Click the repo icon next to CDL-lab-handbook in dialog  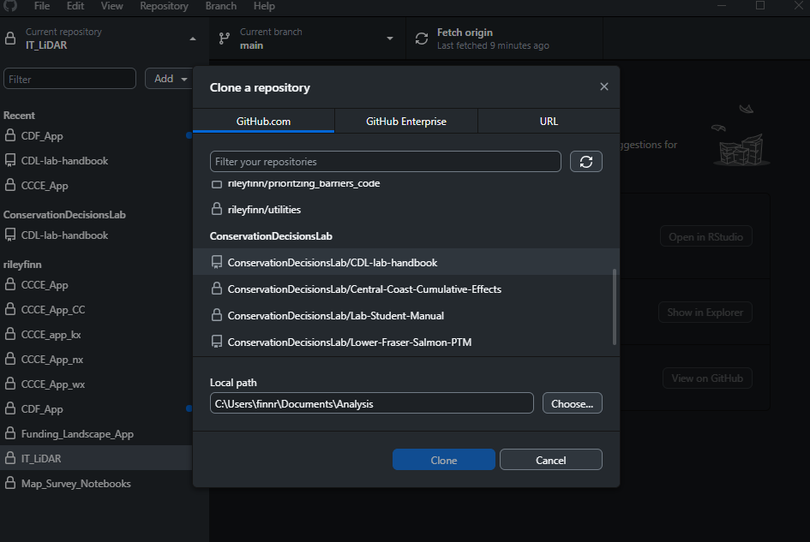(217, 262)
